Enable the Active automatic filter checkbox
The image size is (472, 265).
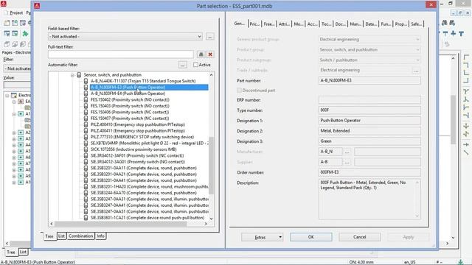tap(195, 65)
